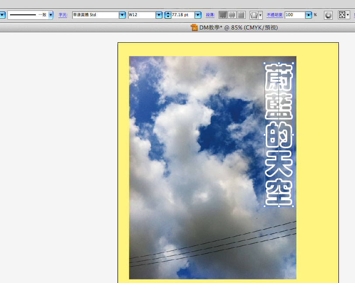This screenshot has width=355, height=283.
Task: Expand the font family dropdown arrow
Action: pyautogui.click(x=122, y=15)
